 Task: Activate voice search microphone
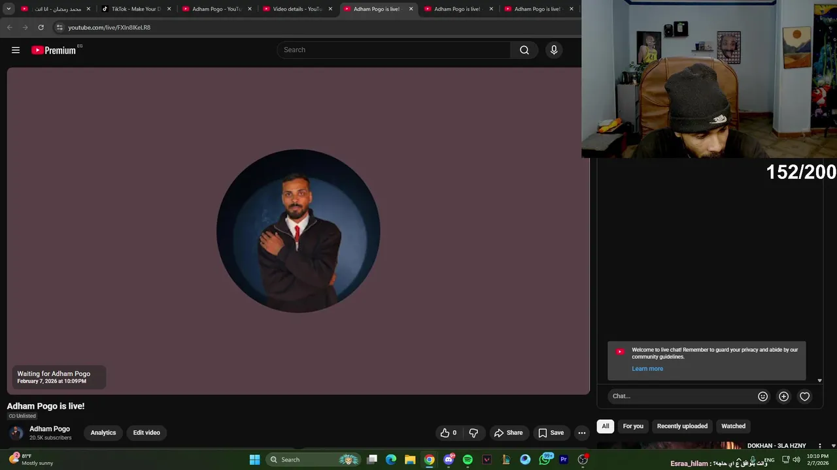click(x=554, y=50)
